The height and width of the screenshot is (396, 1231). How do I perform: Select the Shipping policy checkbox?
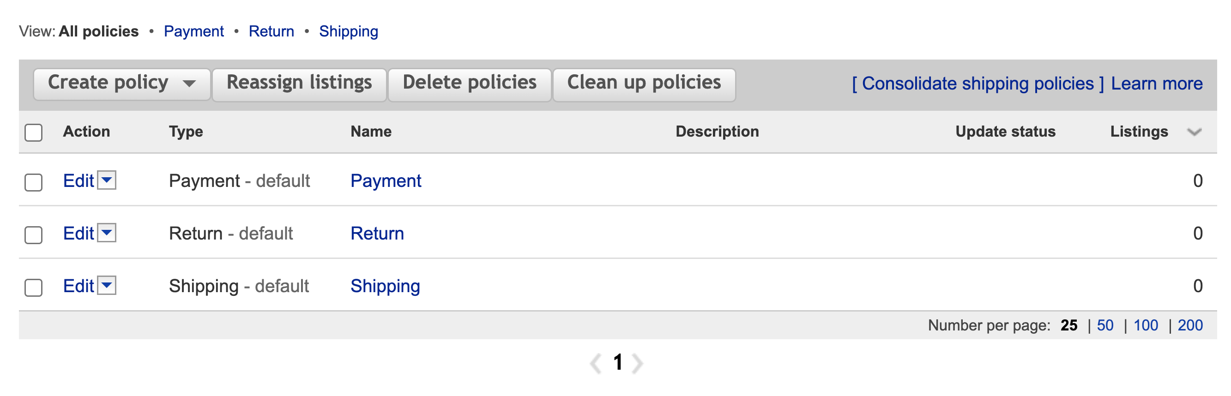point(33,288)
